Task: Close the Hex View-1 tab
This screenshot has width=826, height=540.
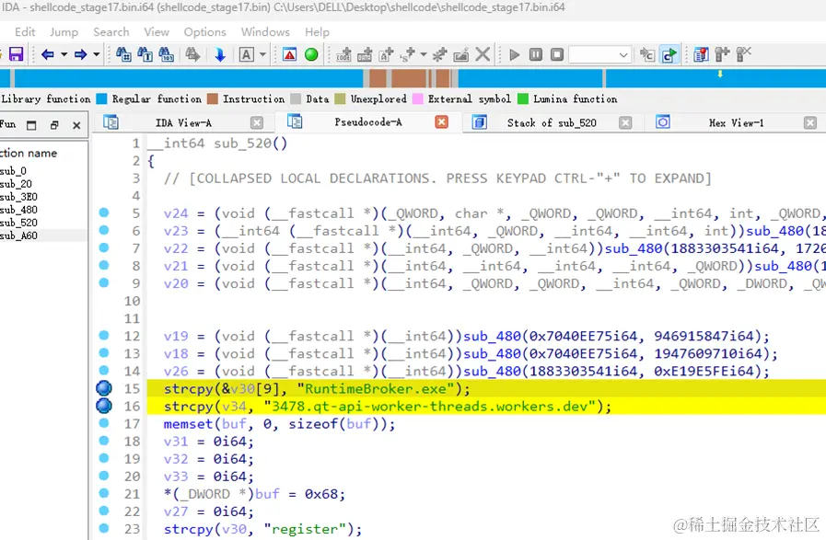Action: pos(810,122)
